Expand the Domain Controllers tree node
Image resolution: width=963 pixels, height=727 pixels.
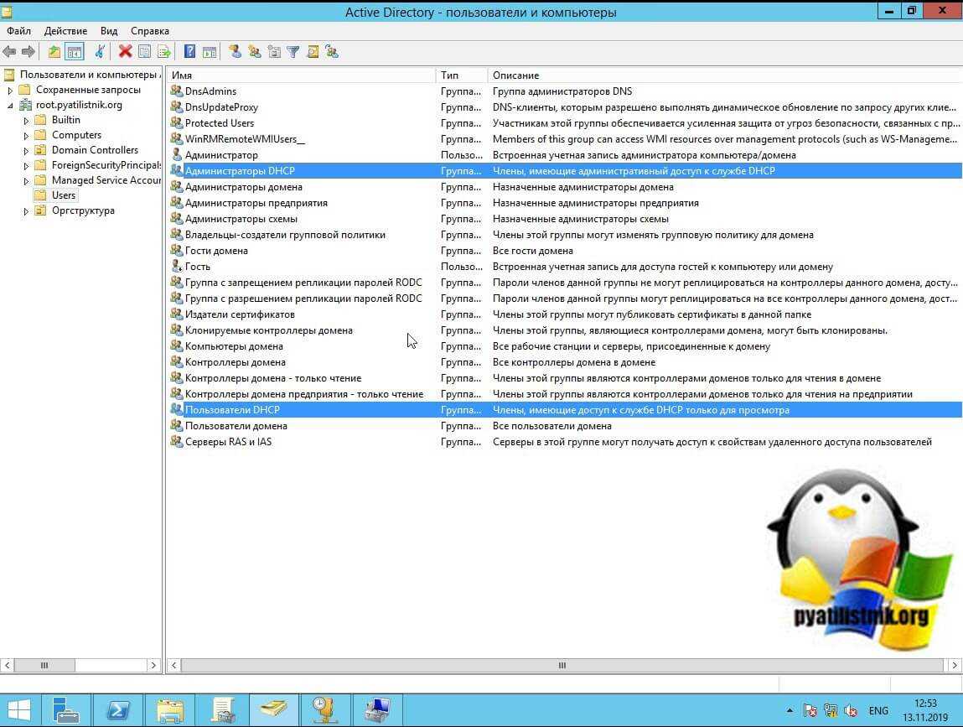click(x=27, y=150)
